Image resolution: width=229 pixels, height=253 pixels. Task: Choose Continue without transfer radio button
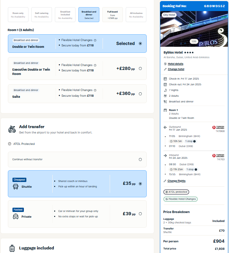(140, 160)
